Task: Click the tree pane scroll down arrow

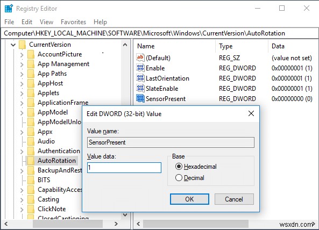Action: pyautogui.click(x=125, y=215)
